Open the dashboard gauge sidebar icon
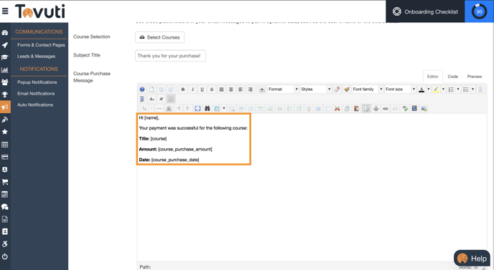The width and height of the screenshot is (494, 270). [x=5, y=33]
